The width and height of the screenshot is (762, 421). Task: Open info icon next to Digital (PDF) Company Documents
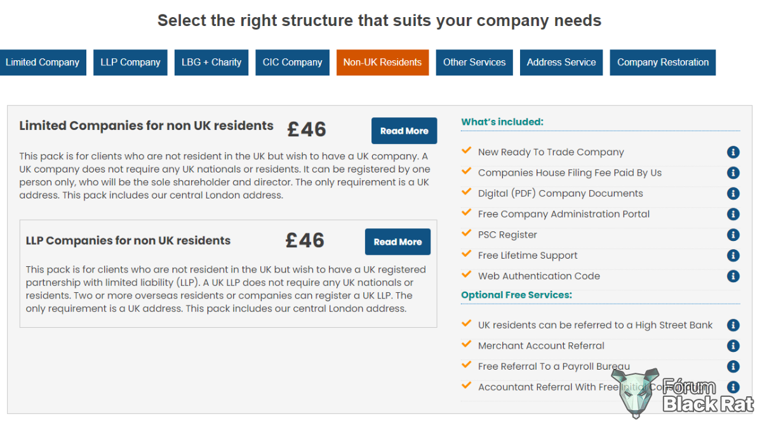pyautogui.click(x=733, y=193)
